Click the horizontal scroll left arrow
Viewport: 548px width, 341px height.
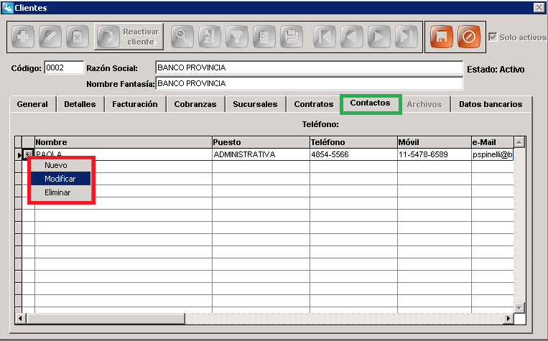coord(20,318)
